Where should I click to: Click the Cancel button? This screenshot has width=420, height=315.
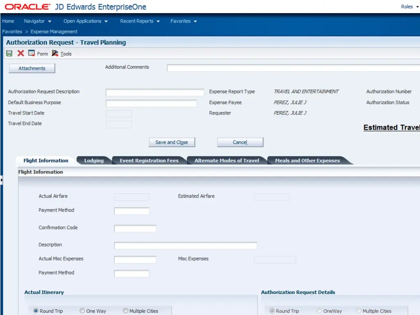[x=240, y=142]
